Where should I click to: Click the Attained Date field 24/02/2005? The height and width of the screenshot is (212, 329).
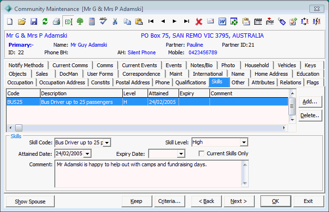69,154
